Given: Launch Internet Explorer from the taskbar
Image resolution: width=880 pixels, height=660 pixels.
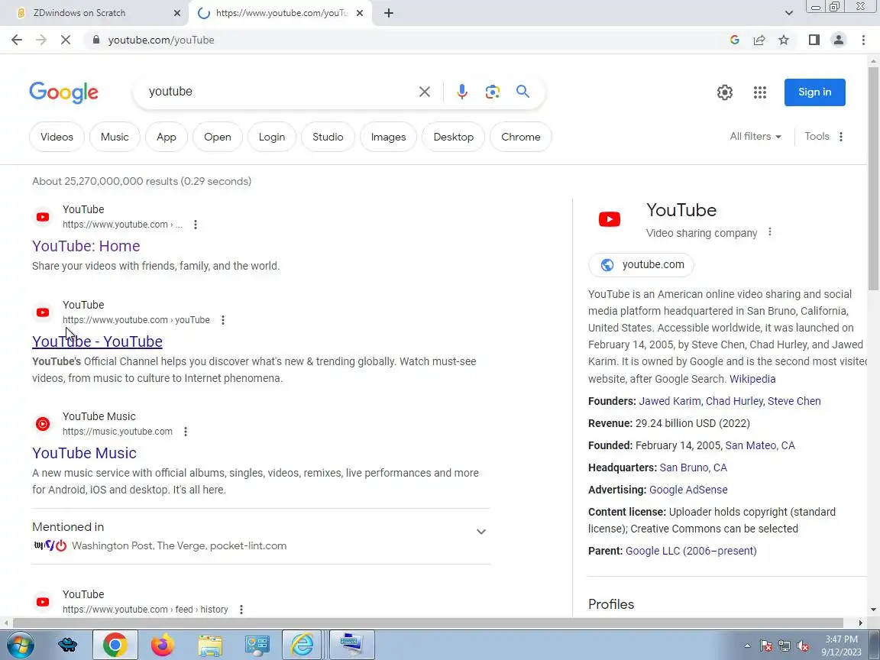Looking at the screenshot, I should point(302,645).
